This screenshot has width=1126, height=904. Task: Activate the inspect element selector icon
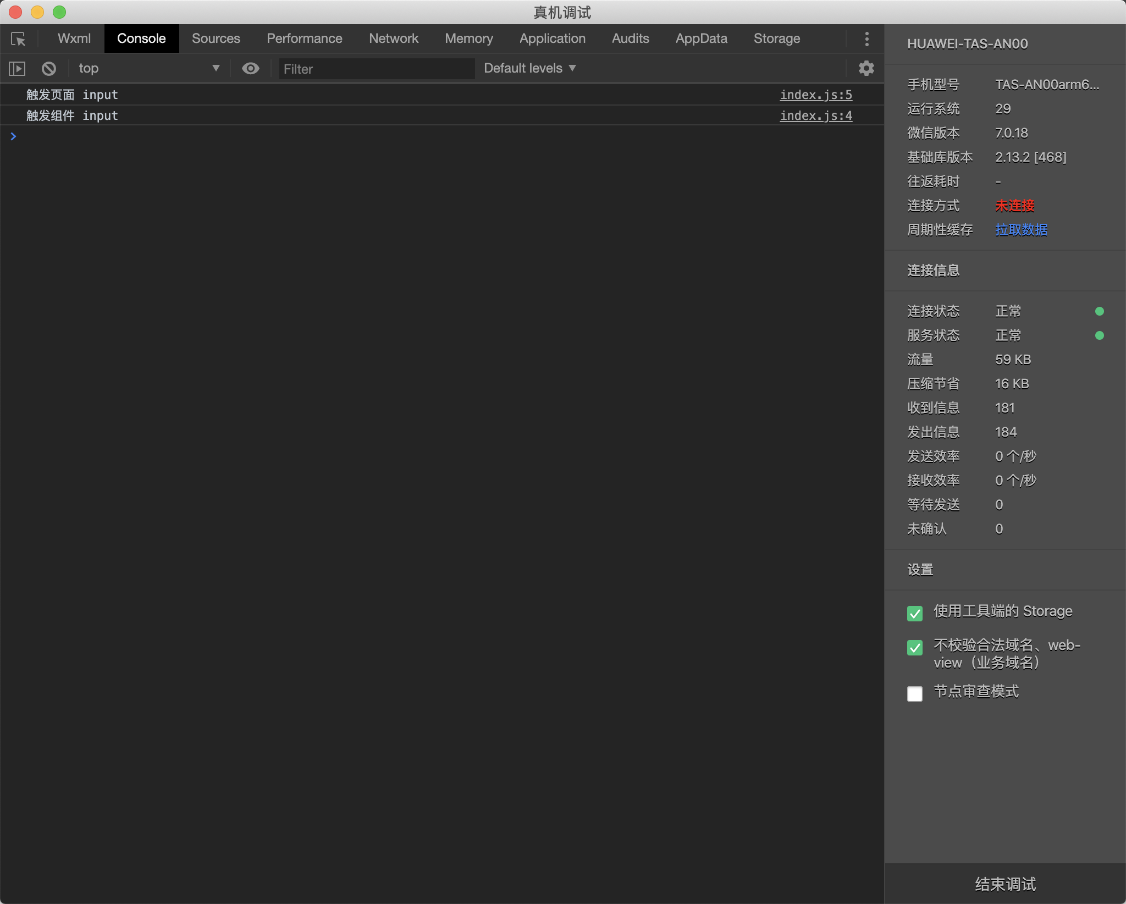[18, 39]
